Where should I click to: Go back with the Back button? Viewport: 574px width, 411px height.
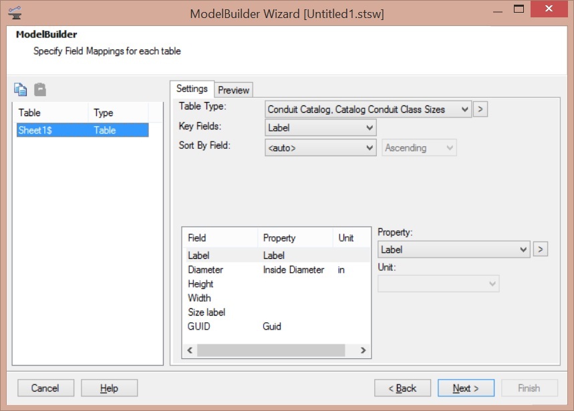coord(402,388)
